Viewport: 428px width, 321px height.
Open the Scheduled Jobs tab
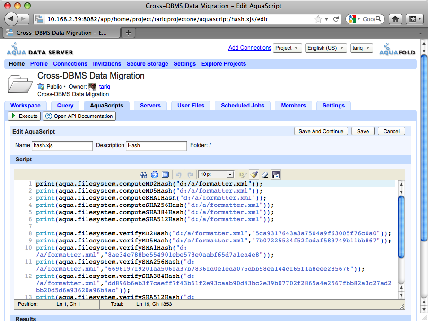coord(243,106)
